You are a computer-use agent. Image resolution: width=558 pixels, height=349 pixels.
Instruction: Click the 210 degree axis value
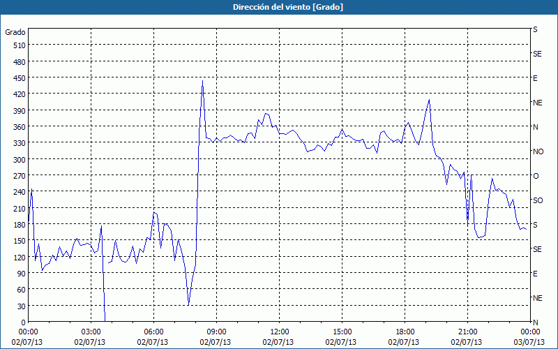coord(20,209)
